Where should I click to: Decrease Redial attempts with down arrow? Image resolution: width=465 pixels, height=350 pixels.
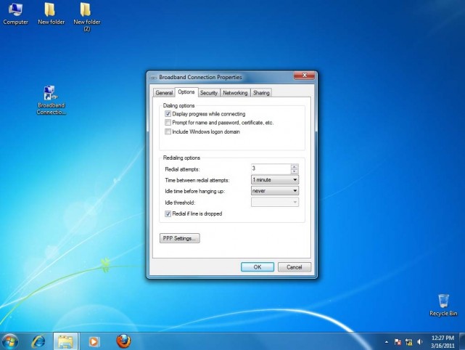pyautogui.click(x=295, y=171)
